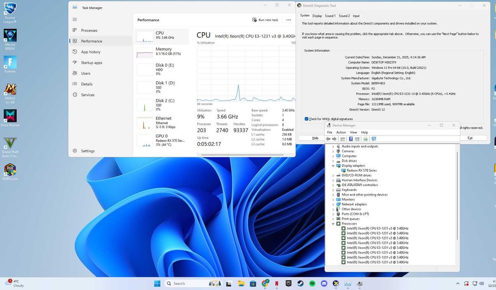Expand Audio inputs and outputs node
Screen dimensions: 496x290
333,146
